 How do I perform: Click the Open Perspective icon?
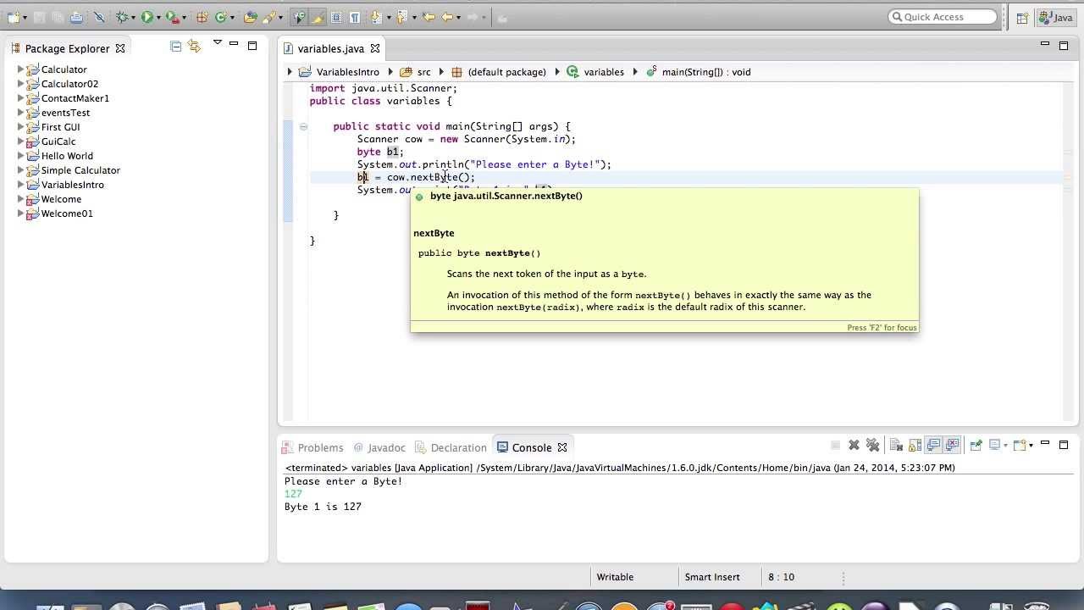pyautogui.click(x=1022, y=17)
